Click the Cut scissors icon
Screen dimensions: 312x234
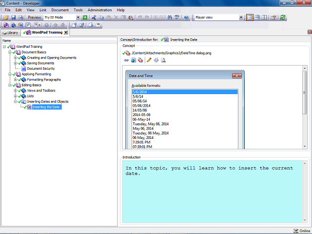pos(94,18)
